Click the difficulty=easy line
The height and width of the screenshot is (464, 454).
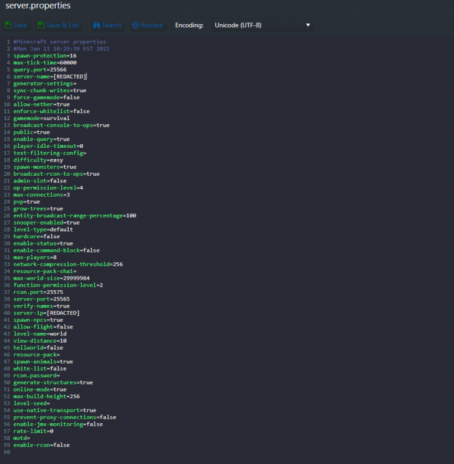coord(38,160)
